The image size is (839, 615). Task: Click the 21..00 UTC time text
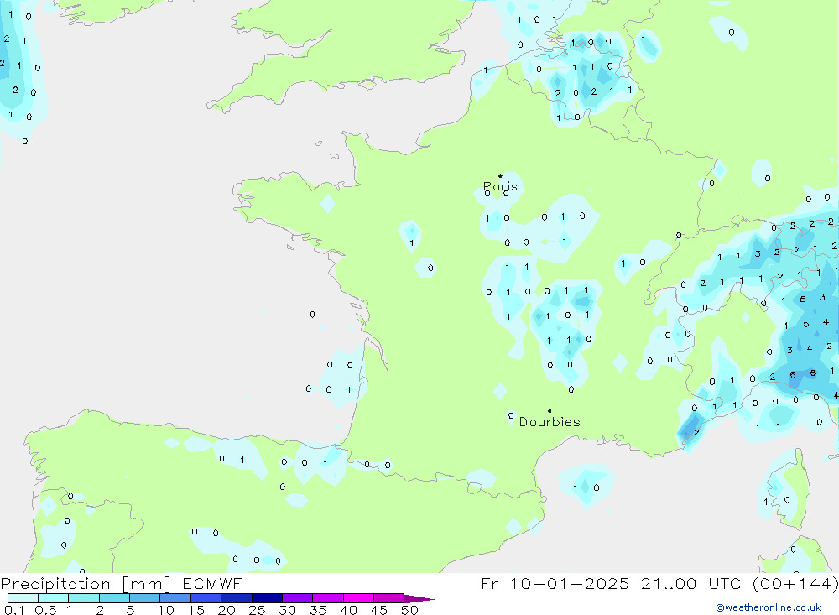pos(688,584)
